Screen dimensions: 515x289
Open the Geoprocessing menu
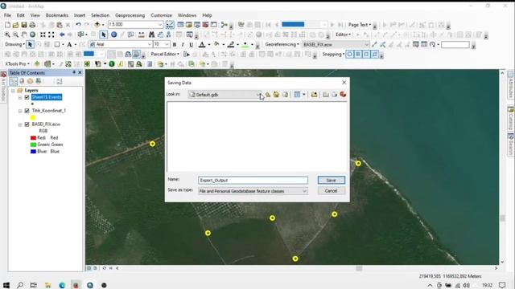point(130,15)
